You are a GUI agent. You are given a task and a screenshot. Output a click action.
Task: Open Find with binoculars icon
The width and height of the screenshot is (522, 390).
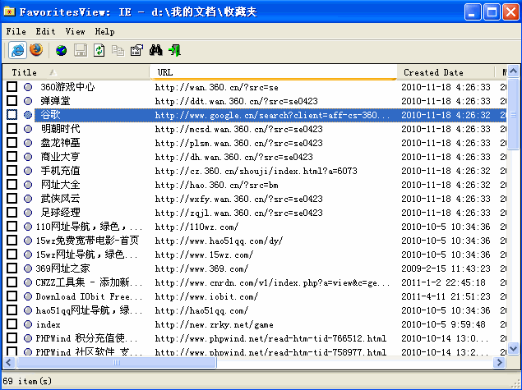pyautogui.click(x=156, y=51)
